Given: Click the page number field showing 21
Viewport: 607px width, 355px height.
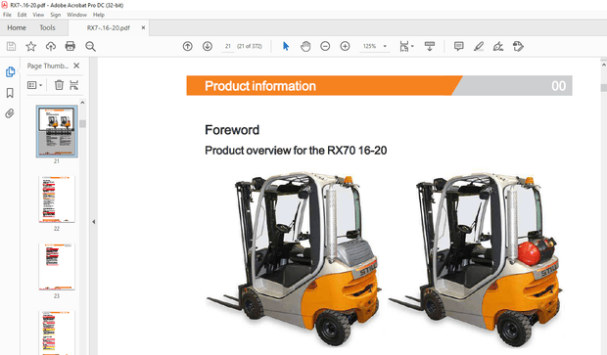Looking at the screenshot, I should [x=228, y=46].
